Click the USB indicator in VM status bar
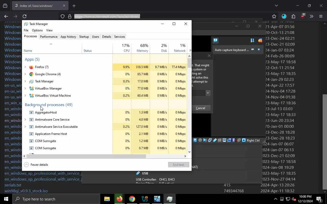Viewport: 327px width, 204px height. [x=215, y=140]
